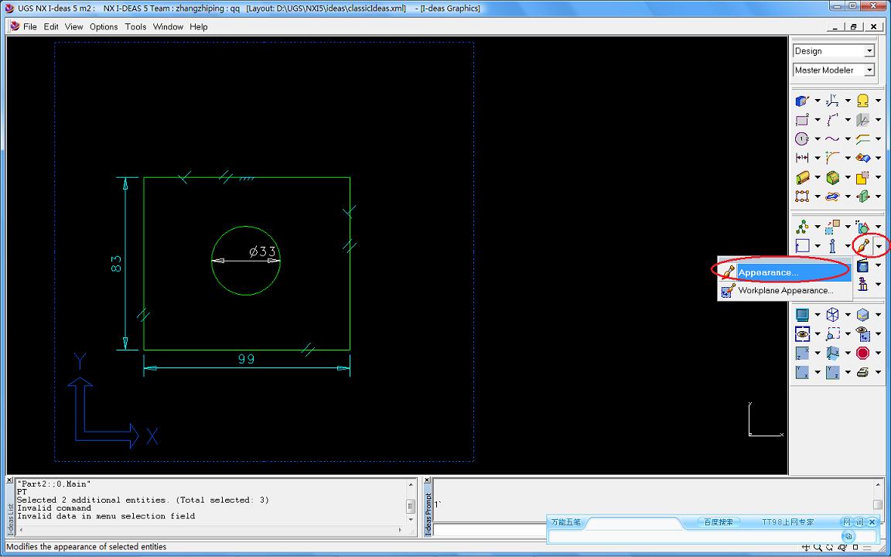Click the blue monitor display icon
The height and width of the screenshot is (557, 891).
click(x=802, y=314)
